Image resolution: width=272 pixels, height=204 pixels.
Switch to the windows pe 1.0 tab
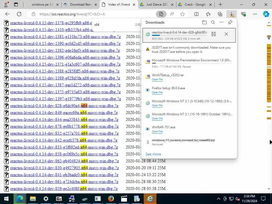(42, 5)
